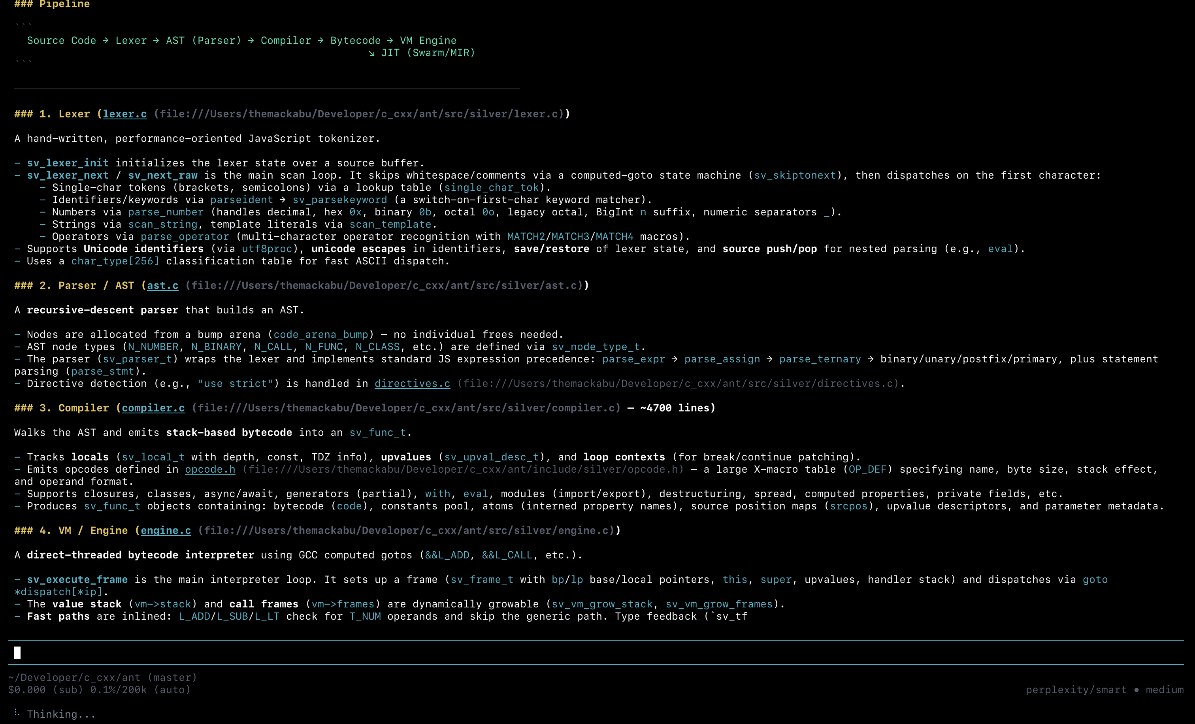The width and height of the screenshot is (1195, 724).
Task: Open the directives.c file link
Action: (412, 384)
